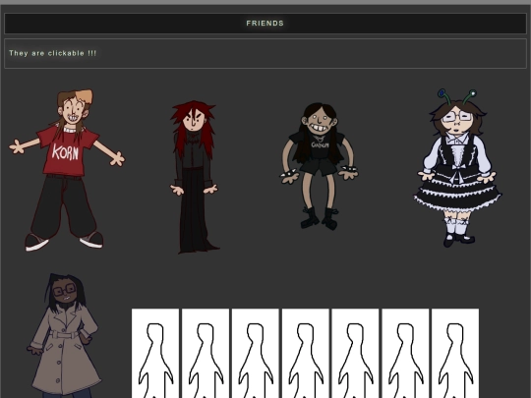Image resolution: width=531 pixels, height=398 pixels.
Task: Click the friend wearing the KORN shirt
Action: click(x=67, y=170)
